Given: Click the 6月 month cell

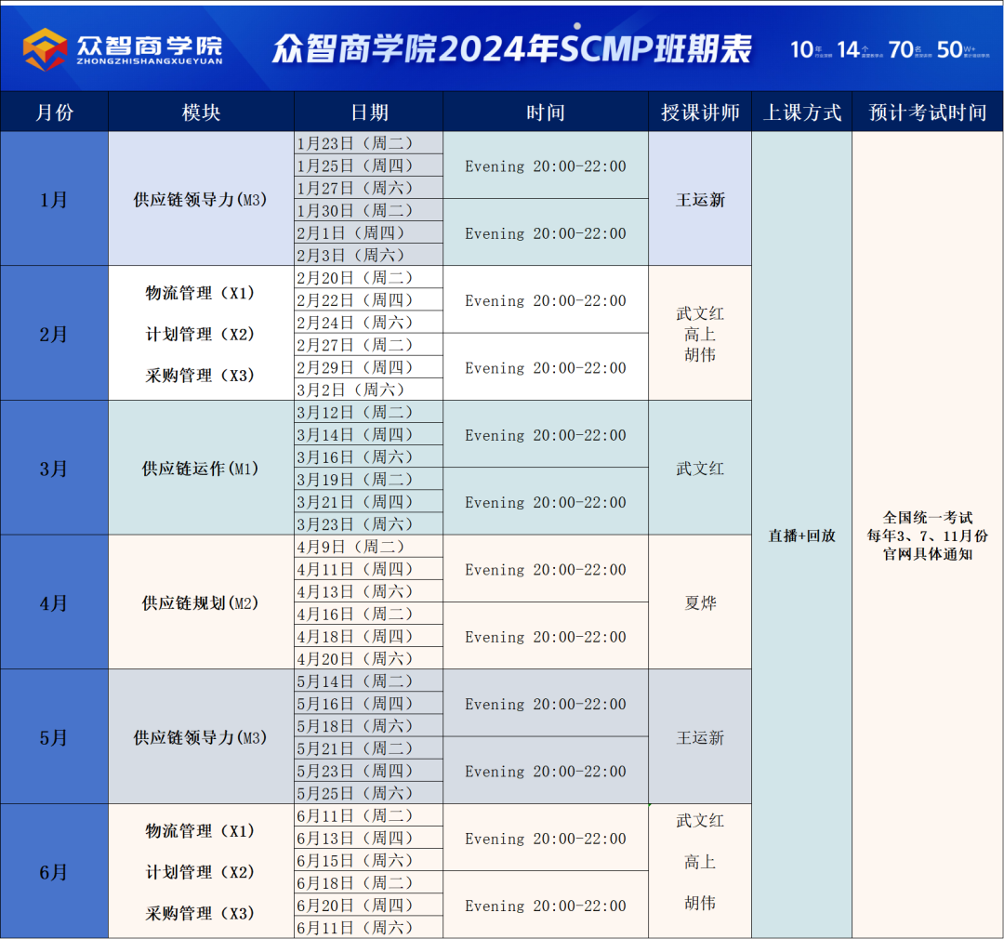Looking at the screenshot, I should point(55,872).
